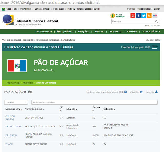
Task: Click the busca avançada link
Action: point(152,26)
